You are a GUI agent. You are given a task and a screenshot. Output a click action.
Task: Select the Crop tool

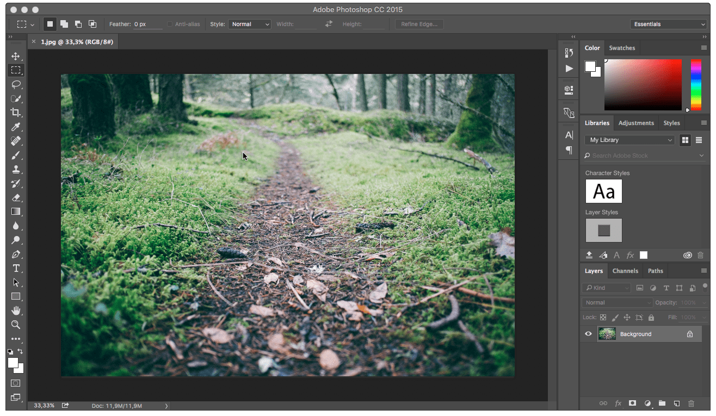16,113
